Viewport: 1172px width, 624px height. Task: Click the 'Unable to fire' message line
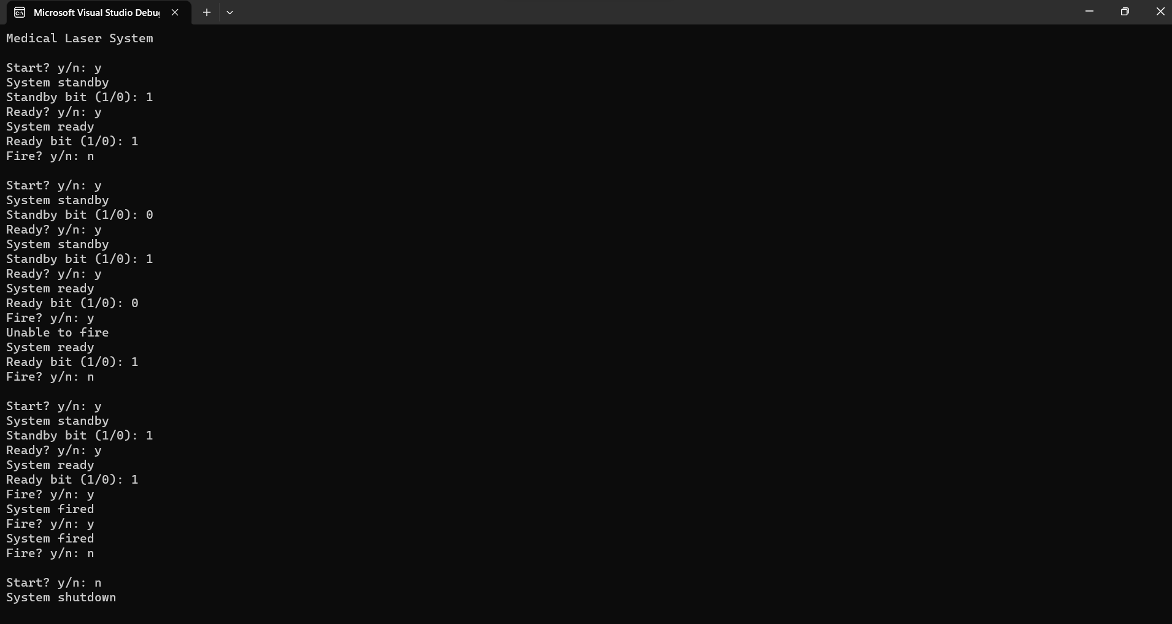(58, 333)
